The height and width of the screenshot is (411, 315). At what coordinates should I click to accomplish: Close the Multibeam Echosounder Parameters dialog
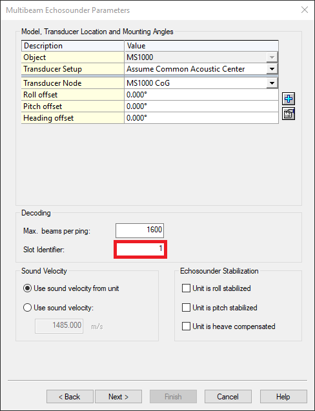[x=305, y=10]
